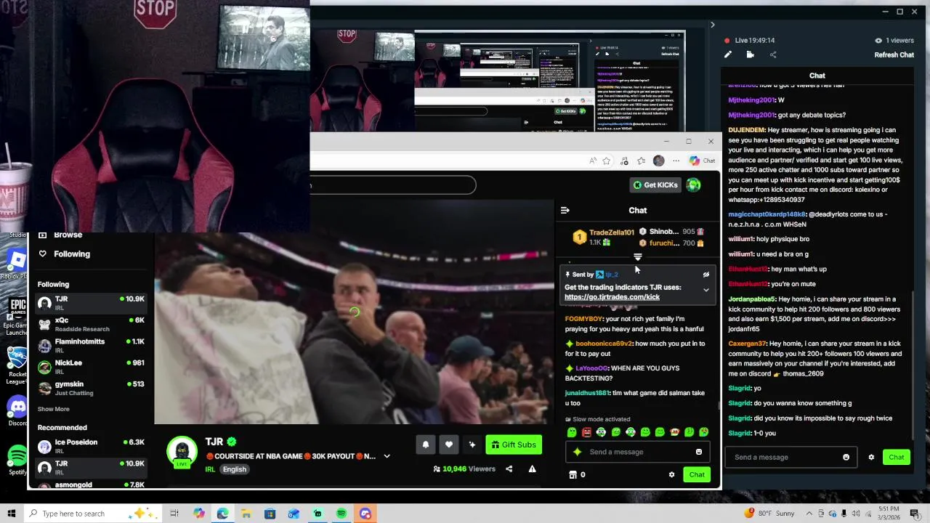This screenshot has height=523, width=930.
Task: Click the folder icon in streaming app
Action: 750,54
